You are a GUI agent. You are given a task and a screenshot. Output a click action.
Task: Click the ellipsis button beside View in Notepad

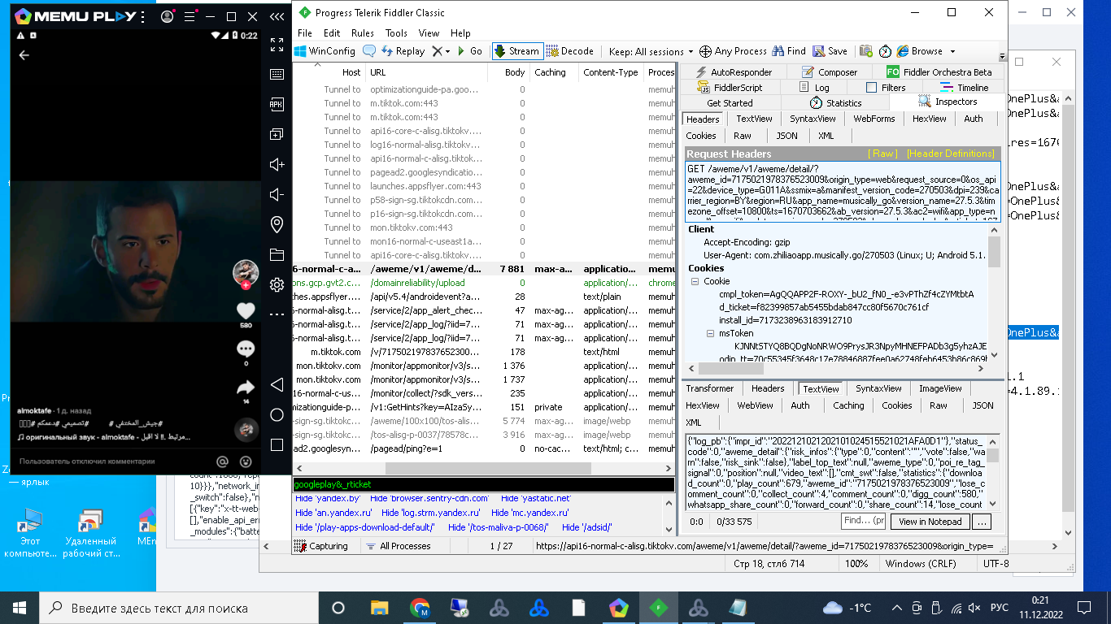[x=982, y=522]
